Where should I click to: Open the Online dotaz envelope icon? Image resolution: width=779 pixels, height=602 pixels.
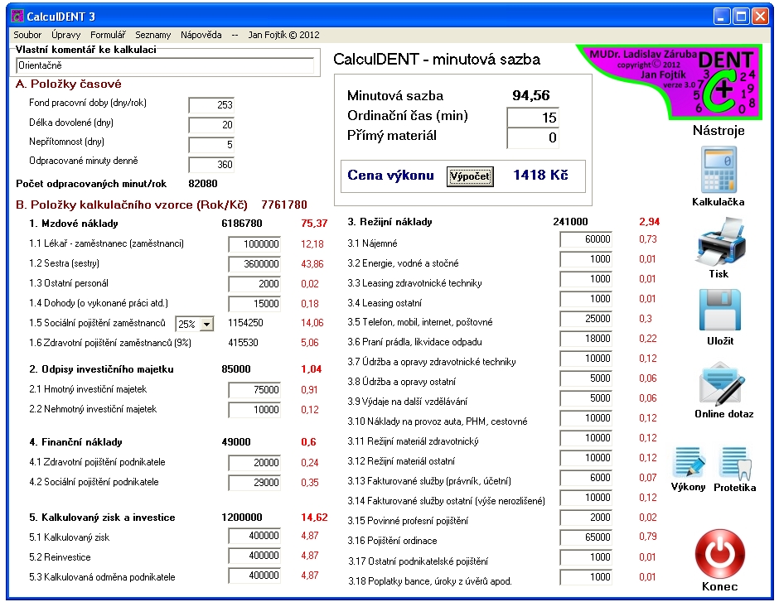(722, 383)
